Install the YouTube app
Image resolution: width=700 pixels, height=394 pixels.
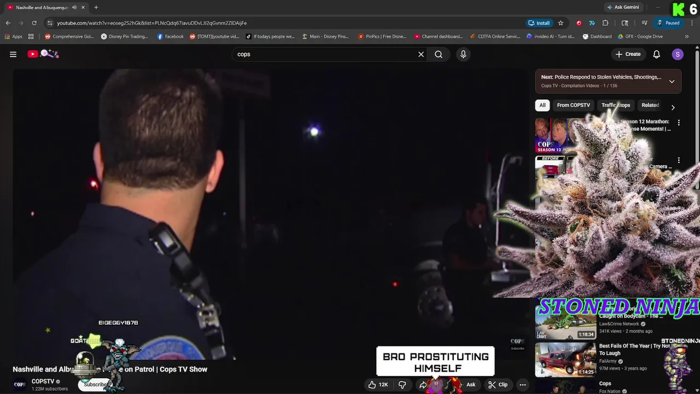pyautogui.click(x=539, y=23)
